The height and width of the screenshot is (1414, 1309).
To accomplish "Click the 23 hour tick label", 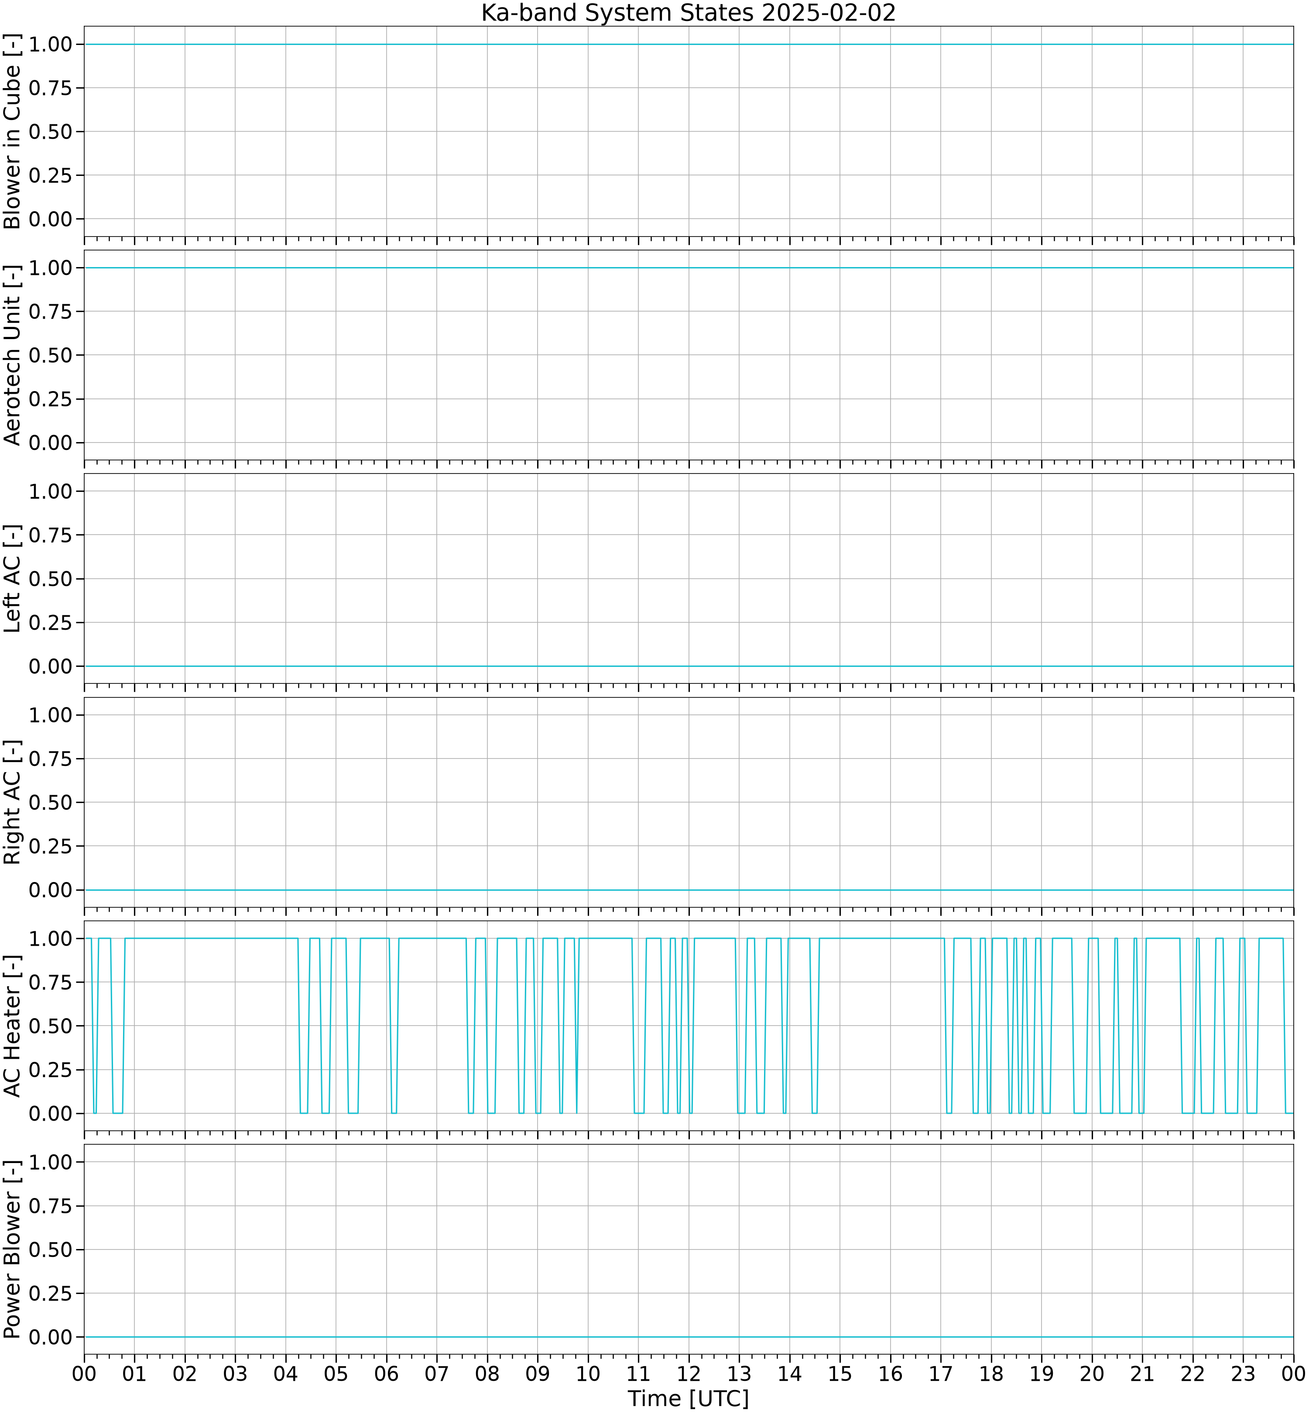I will (x=1243, y=1373).
